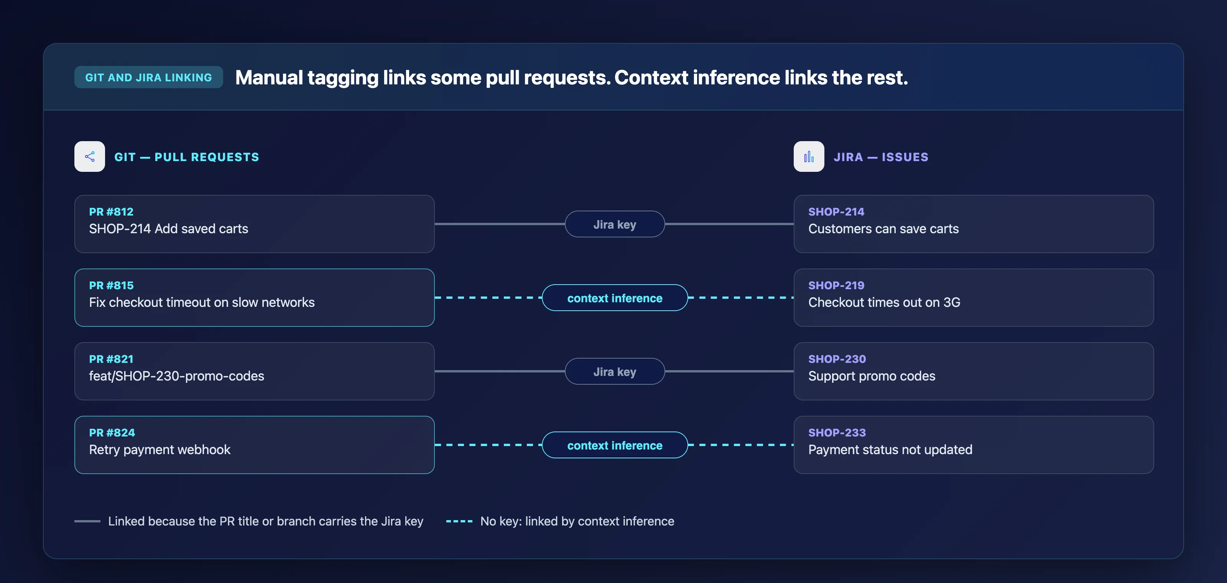Click the 'PR #824' label

click(x=112, y=433)
